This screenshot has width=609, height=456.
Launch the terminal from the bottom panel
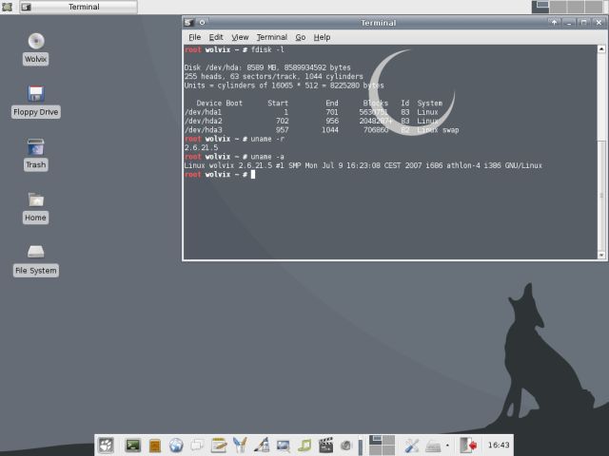point(133,446)
